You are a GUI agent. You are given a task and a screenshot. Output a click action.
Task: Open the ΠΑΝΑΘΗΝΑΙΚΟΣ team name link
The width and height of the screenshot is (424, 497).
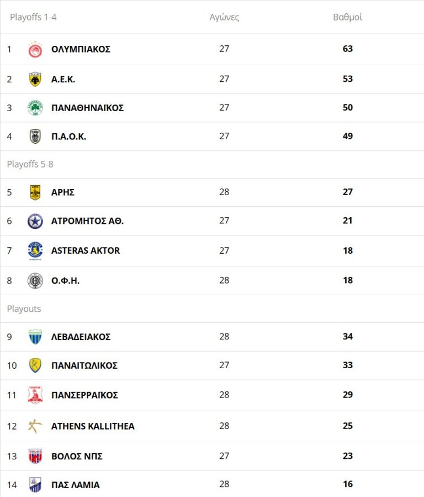pyautogui.click(x=87, y=108)
